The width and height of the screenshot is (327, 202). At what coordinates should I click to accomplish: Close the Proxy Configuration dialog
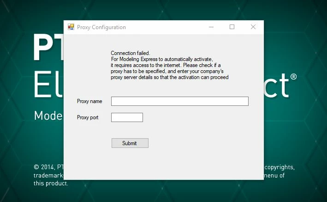tap(253, 27)
